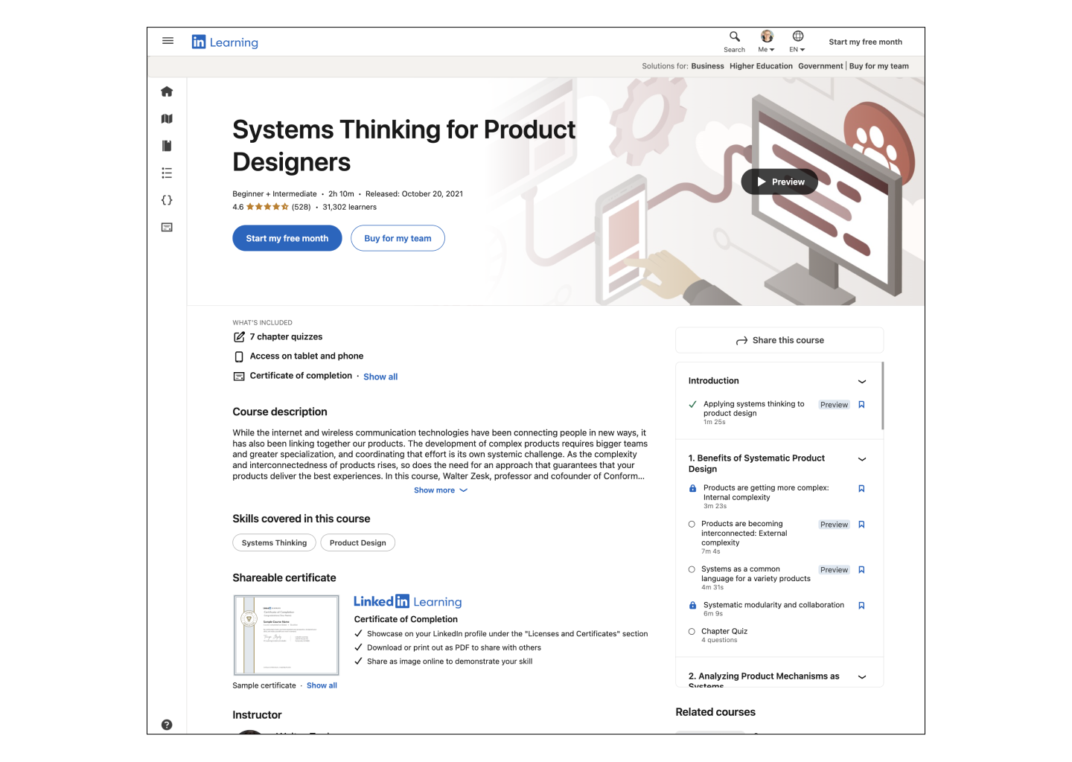The image size is (1072, 762).
Task: Preview Applying systems thinking lesson
Action: [834, 405]
